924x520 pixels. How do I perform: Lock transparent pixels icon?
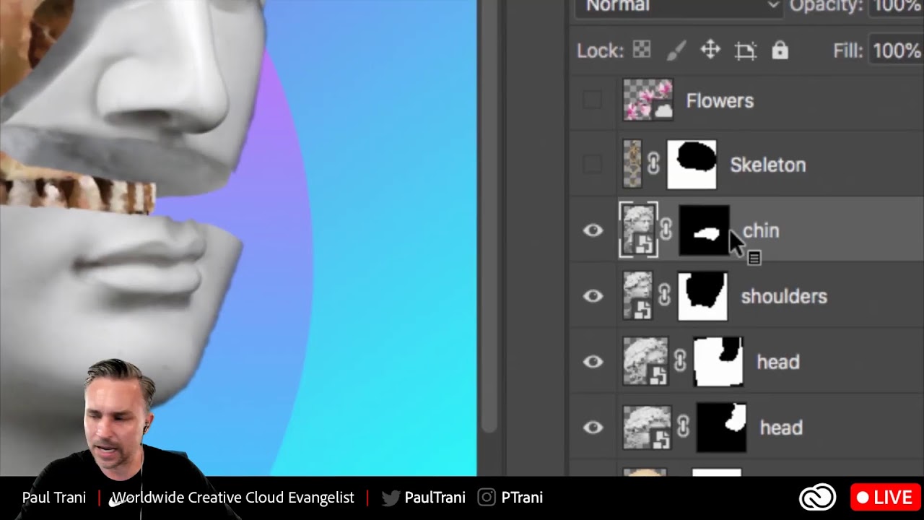[x=642, y=50]
